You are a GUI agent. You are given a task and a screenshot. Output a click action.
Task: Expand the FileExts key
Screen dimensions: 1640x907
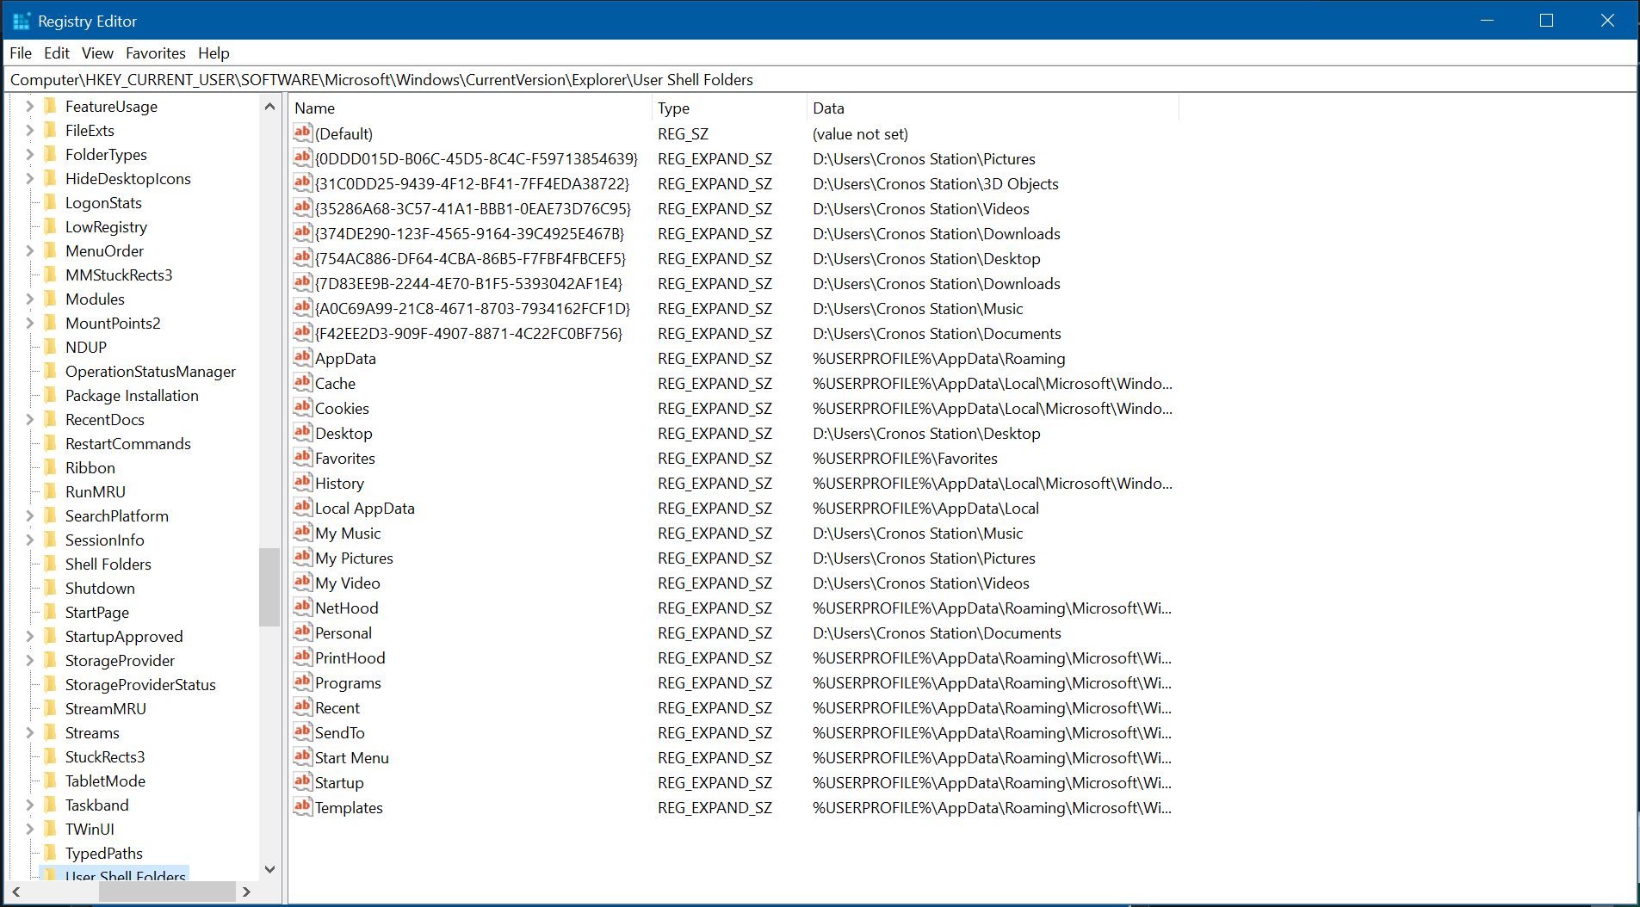click(x=29, y=130)
